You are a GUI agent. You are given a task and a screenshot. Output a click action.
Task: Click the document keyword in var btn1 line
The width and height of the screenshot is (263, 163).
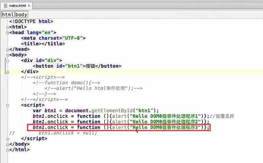[x=77, y=111]
